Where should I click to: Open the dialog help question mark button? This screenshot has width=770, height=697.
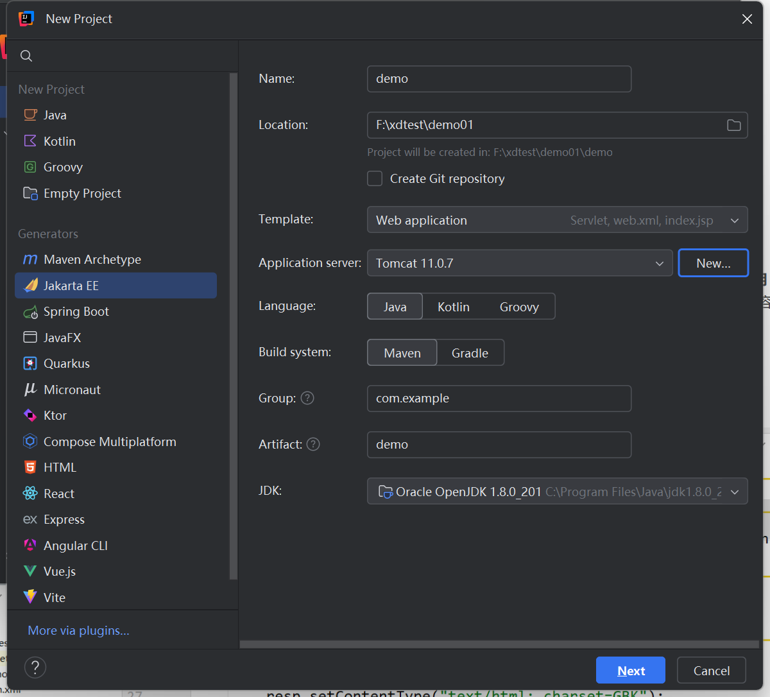pyautogui.click(x=35, y=667)
